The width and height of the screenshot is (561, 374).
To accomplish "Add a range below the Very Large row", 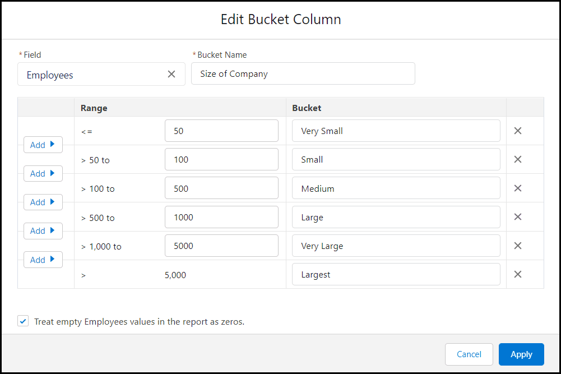I will (x=43, y=260).
